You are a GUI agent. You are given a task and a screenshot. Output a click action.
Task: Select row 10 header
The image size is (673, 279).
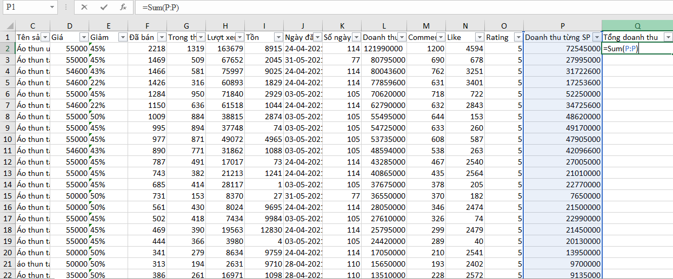coord(8,139)
